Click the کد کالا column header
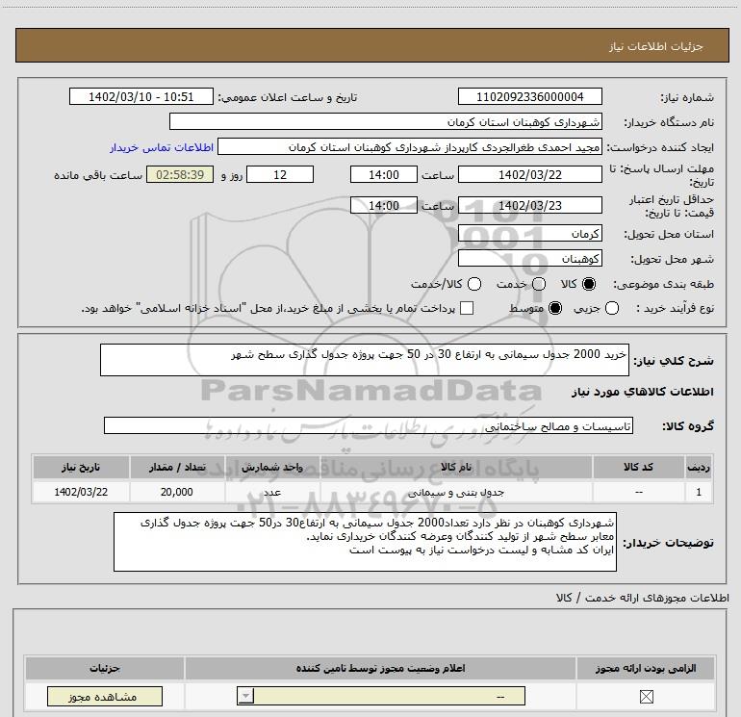 [x=638, y=467]
